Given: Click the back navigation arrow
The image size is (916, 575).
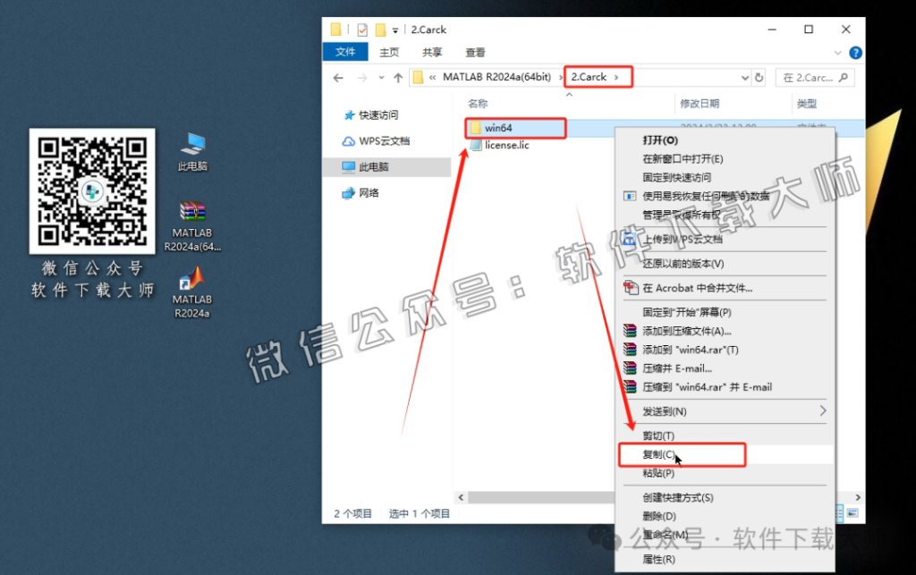Looking at the screenshot, I should click(x=337, y=77).
